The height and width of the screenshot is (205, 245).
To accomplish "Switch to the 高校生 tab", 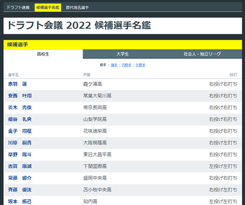I will [x=43, y=54].
